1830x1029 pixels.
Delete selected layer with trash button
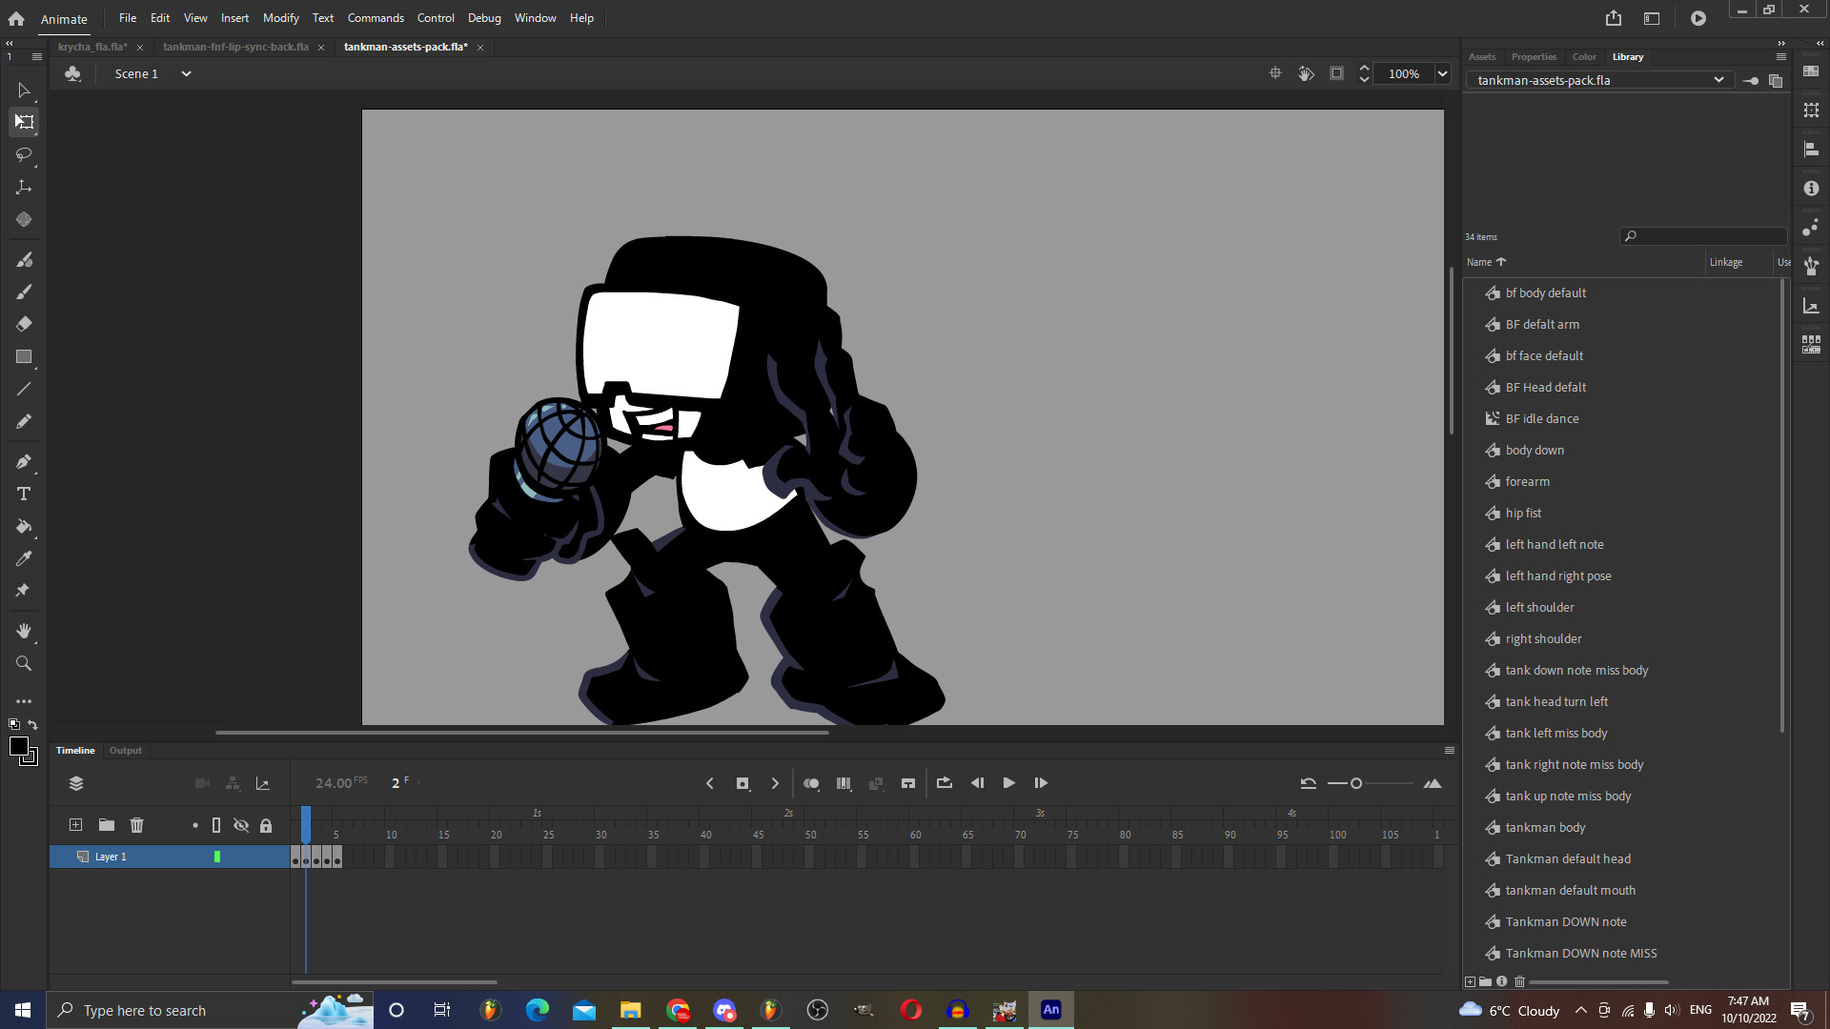137,825
